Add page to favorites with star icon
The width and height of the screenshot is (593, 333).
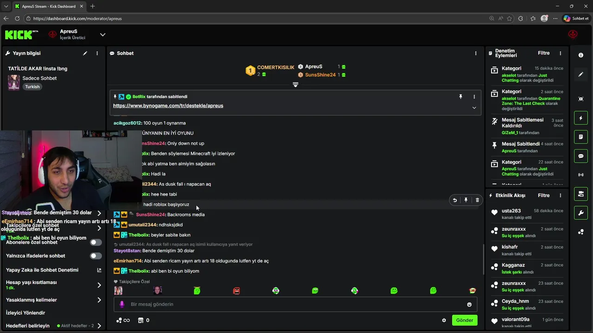(x=509, y=18)
